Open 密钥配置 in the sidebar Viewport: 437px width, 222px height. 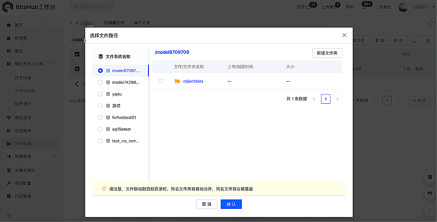(23, 183)
